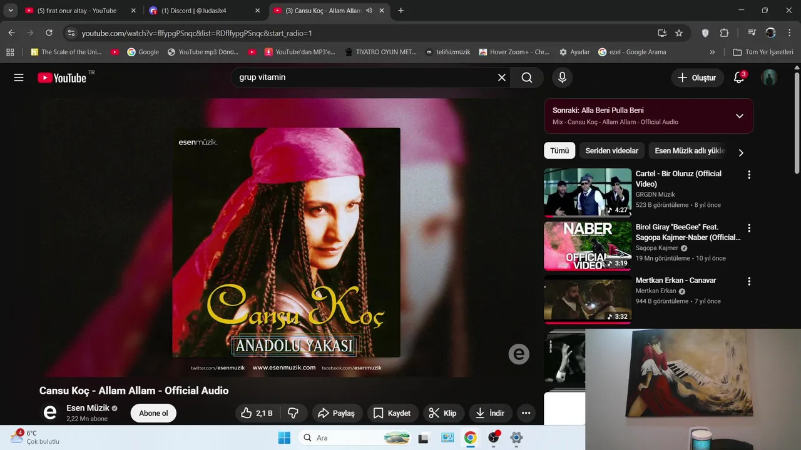The width and height of the screenshot is (801, 450).
Task: Clear the 'grup vitamin' search text
Action: [x=501, y=77]
